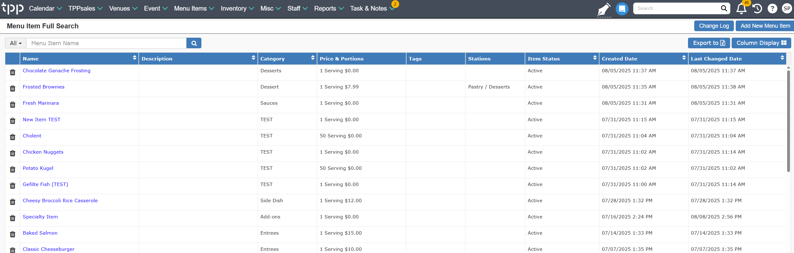Click the blue magnifier search button

194,43
